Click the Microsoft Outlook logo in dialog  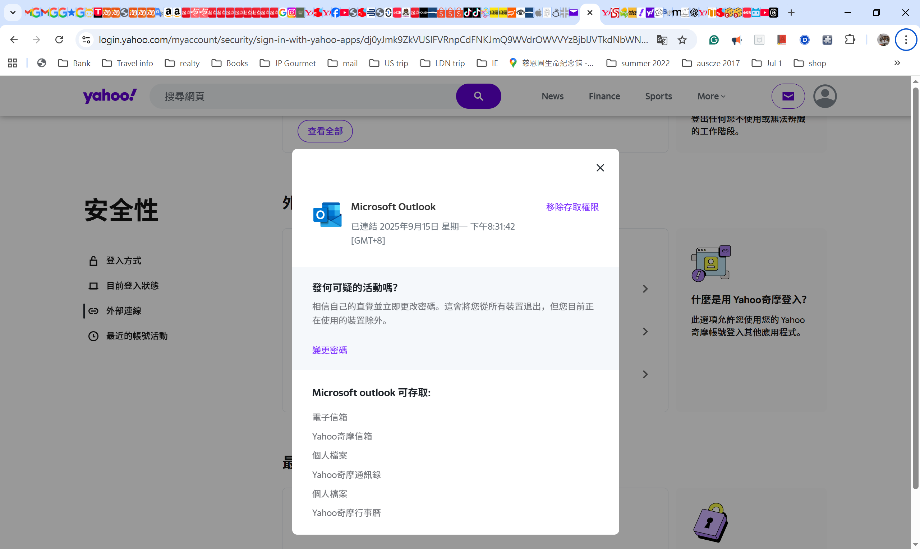coord(327,214)
